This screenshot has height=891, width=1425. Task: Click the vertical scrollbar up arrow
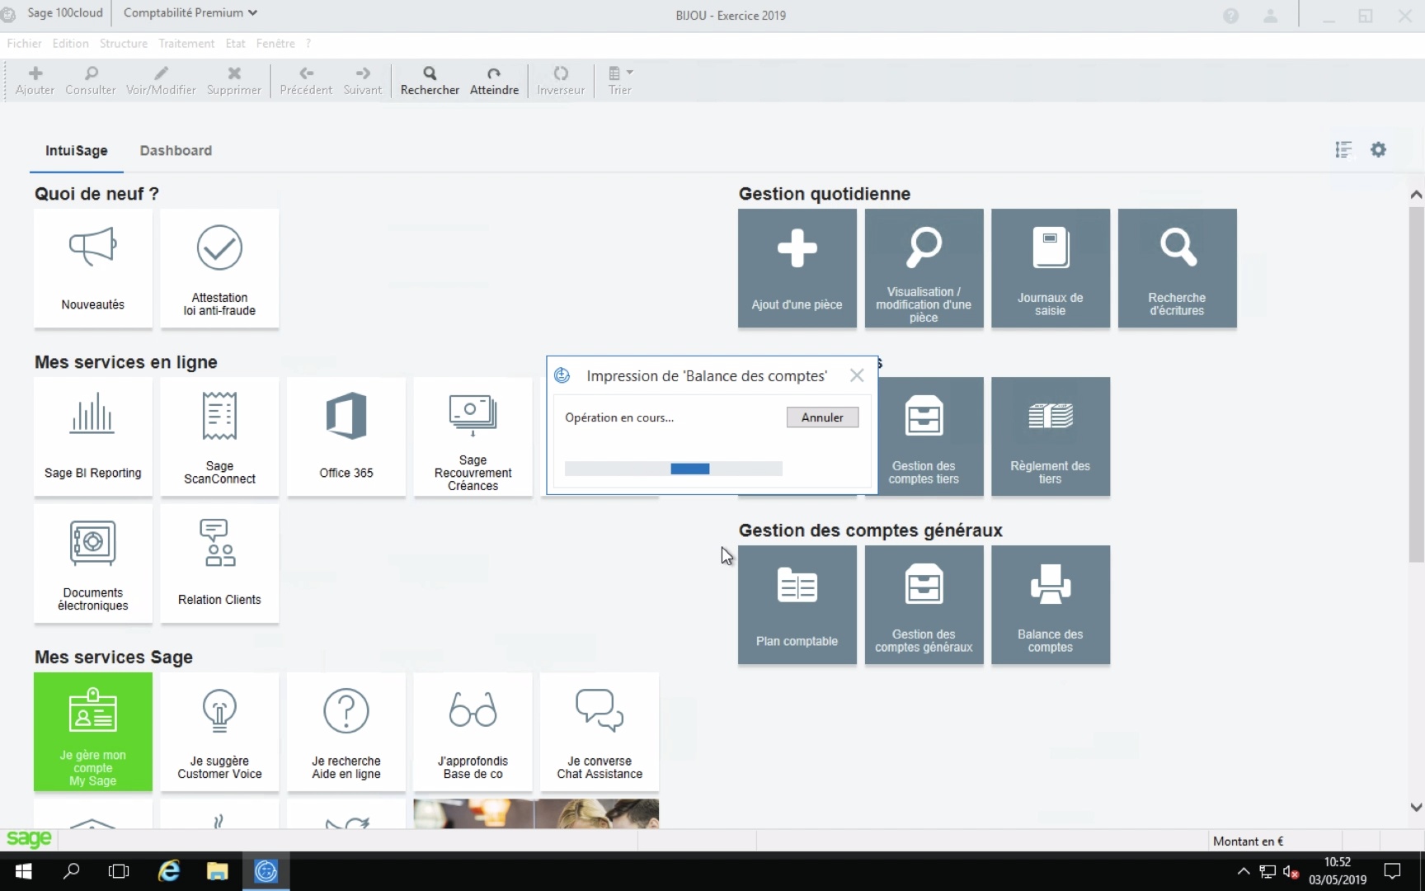(1416, 195)
